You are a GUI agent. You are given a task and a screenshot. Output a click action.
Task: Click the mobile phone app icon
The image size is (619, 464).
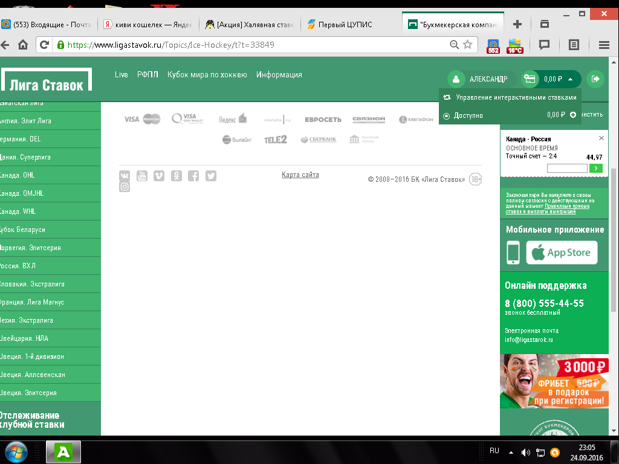(513, 252)
